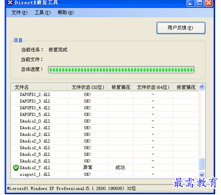Viewport: 221px width, 195px height.
Task: Select the XAudio2_0.dll row
Action: (105, 121)
